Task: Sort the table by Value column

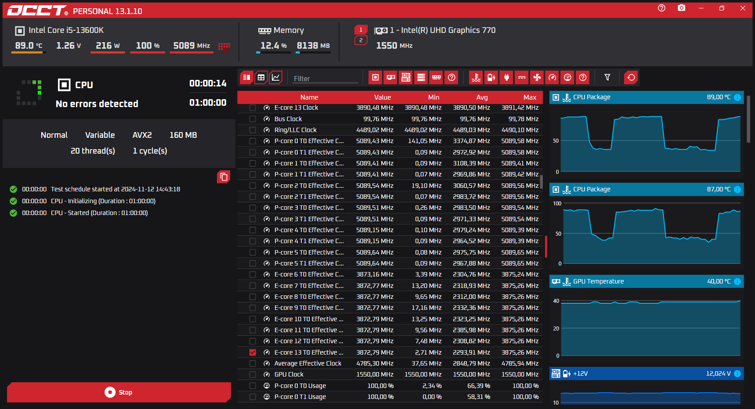Action: (383, 97)
